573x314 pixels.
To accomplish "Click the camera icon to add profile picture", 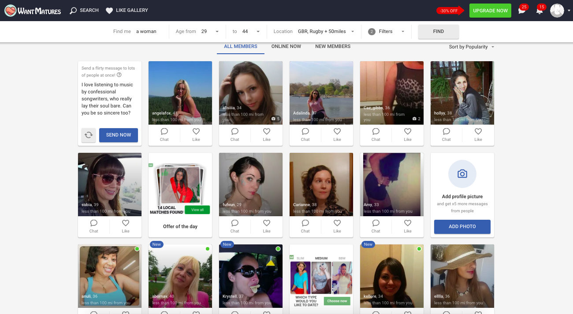I will coord(462,174).
